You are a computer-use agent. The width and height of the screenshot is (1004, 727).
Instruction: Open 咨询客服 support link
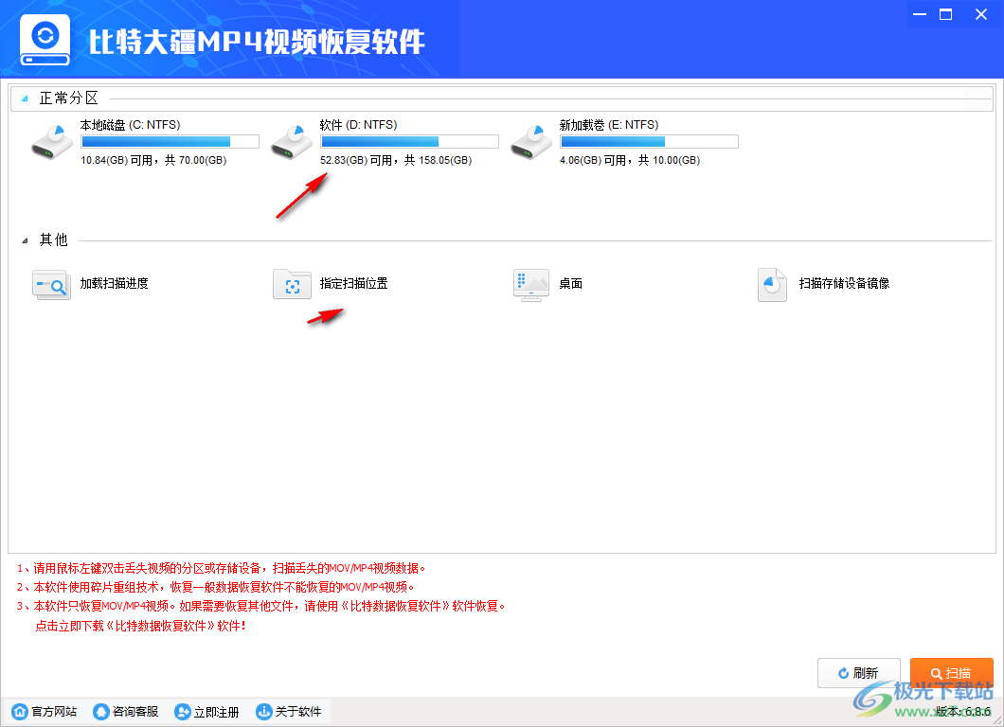(x=135, y=712)
